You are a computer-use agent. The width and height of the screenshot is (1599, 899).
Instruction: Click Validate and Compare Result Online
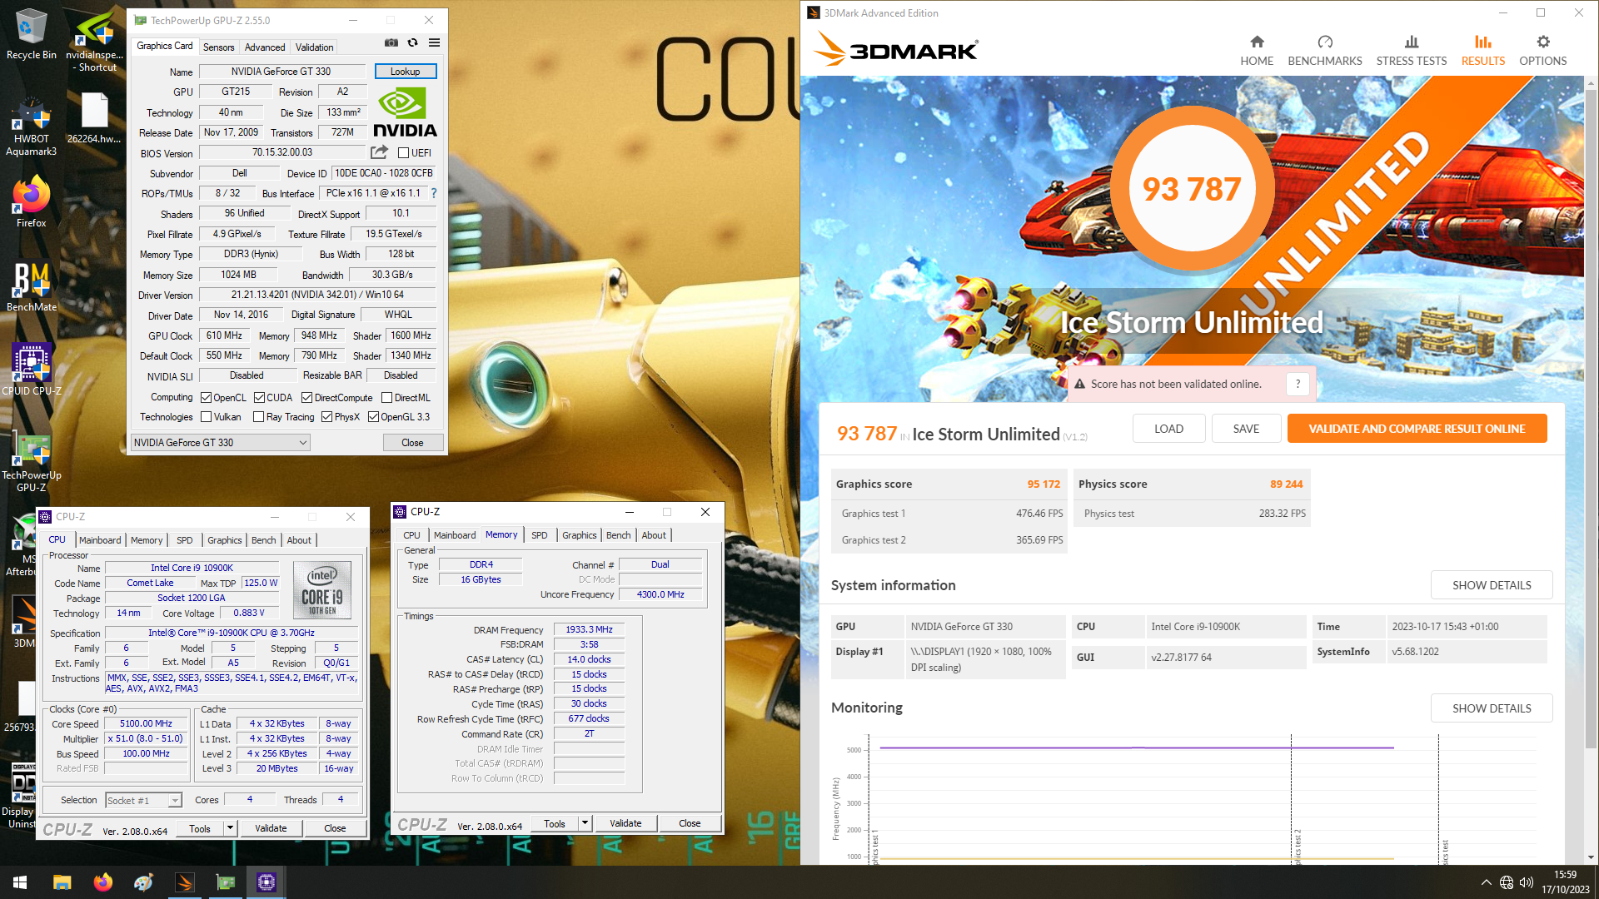[x=1417, y=429]
